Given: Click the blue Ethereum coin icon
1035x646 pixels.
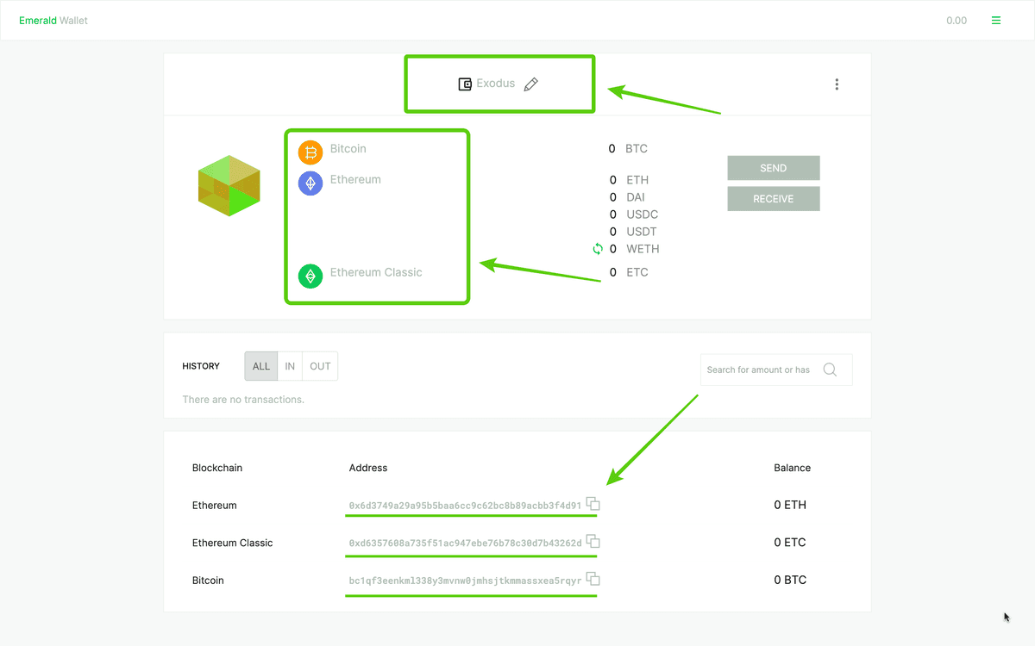Looking at the screenshot, I should pyautogui.click(x=310, y=183).
